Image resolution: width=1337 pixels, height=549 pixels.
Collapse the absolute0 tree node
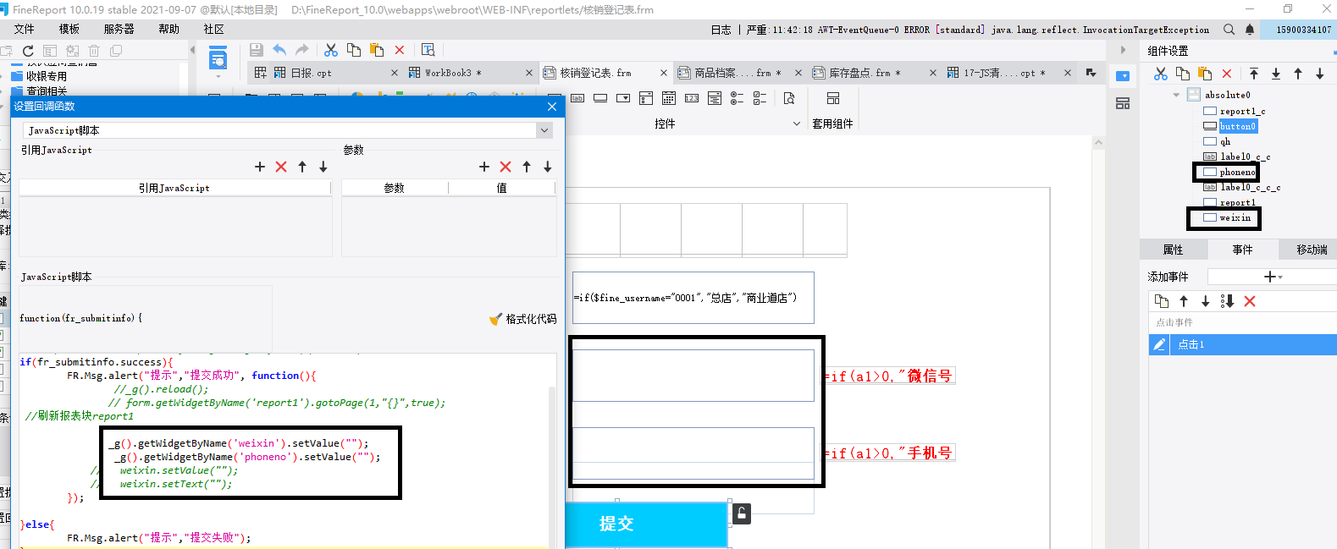pyautogui.click(x=1176, y=95)
